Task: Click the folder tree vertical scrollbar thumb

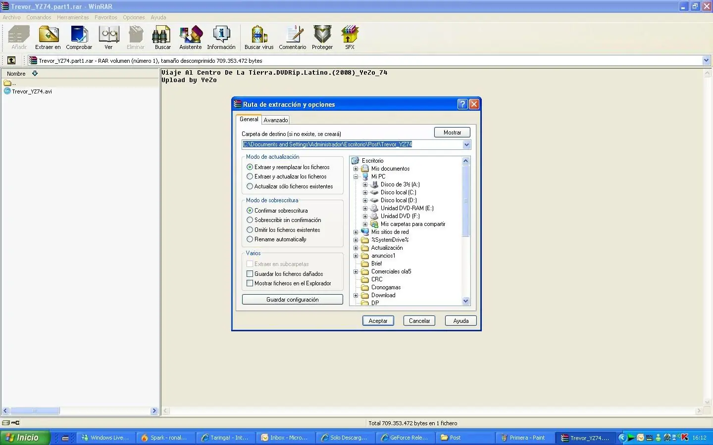Action: [x=465, y=201]
